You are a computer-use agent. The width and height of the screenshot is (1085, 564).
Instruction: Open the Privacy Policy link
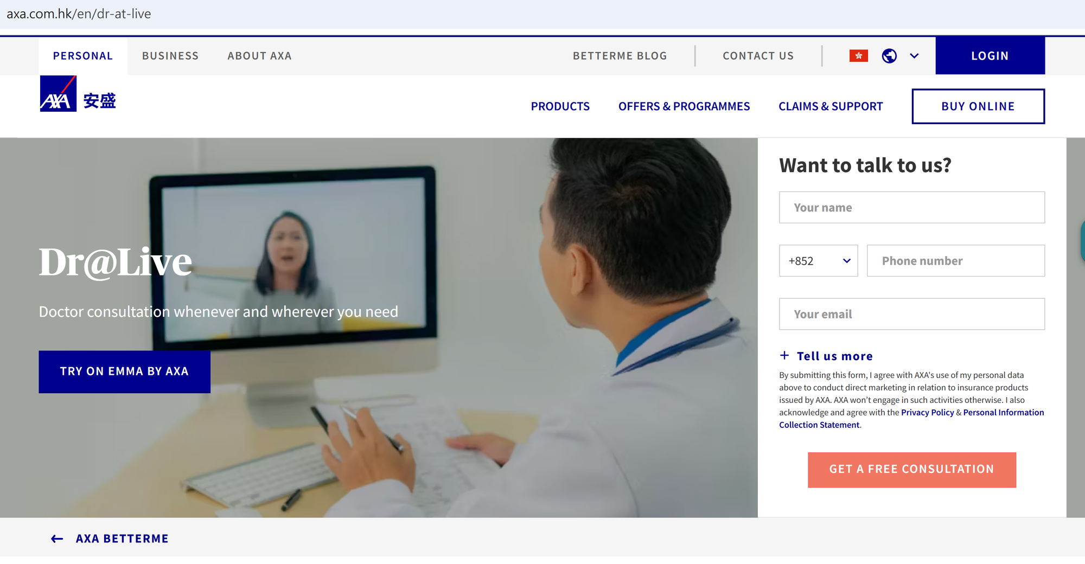pos(927,413)
